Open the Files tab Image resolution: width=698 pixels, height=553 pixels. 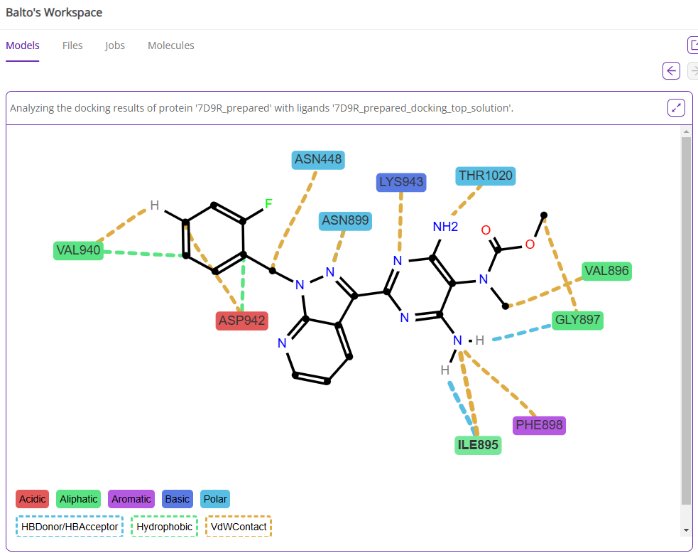tap(72, 45)
